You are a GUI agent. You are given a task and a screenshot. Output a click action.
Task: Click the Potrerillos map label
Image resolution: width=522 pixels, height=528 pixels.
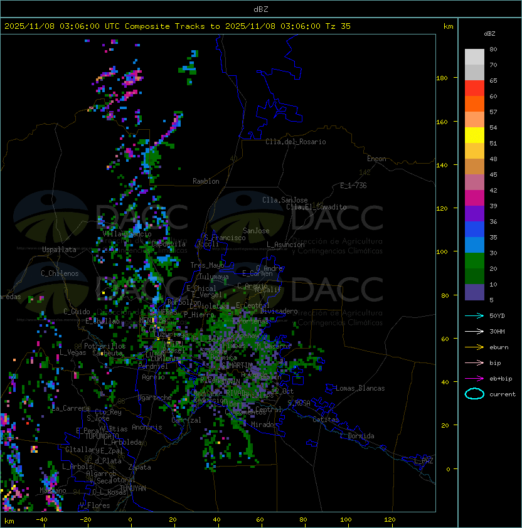105,346
